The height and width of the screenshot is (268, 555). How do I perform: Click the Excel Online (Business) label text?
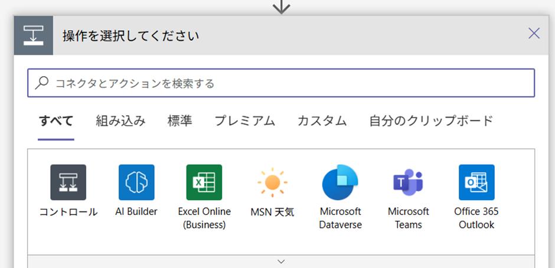pos(204,218)
